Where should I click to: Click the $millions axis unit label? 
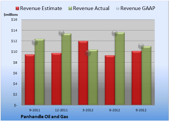11,15
